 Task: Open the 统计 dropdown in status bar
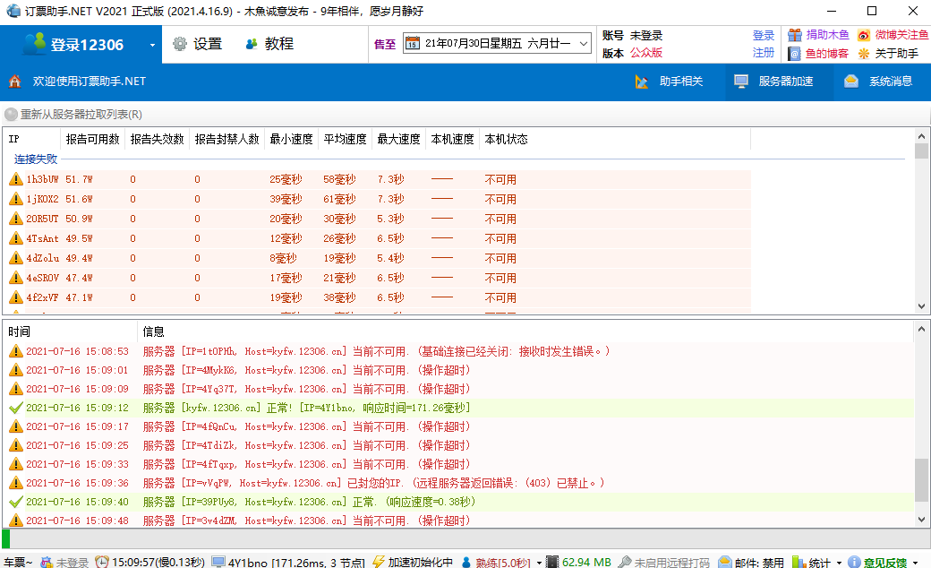(x=839, y=563)
